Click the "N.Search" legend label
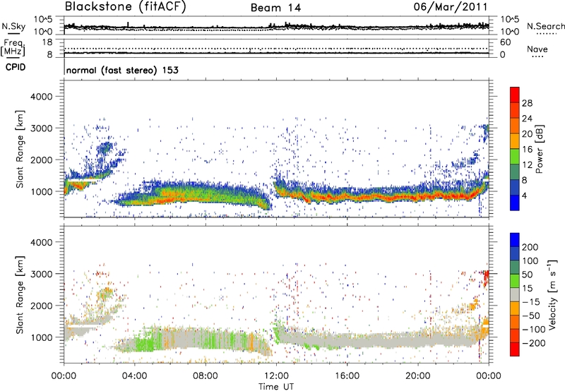 tap(546, 26)
